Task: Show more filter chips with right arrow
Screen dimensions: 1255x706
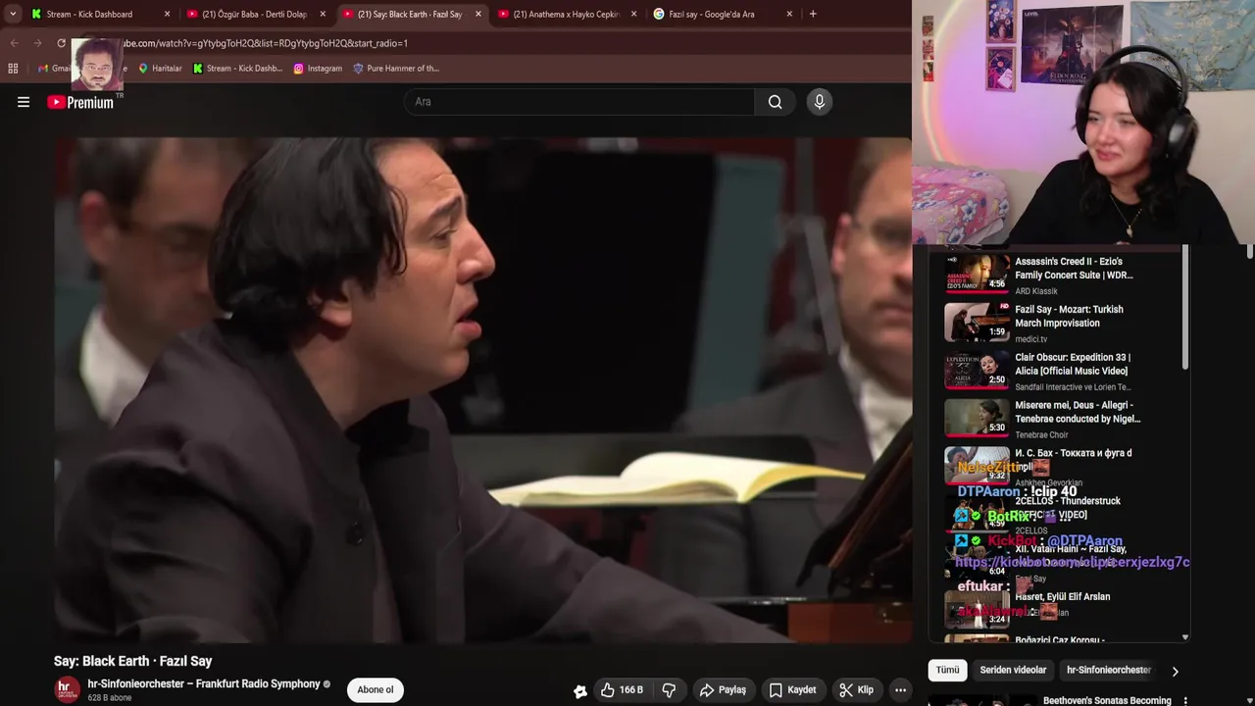Action: [1175, 671]
